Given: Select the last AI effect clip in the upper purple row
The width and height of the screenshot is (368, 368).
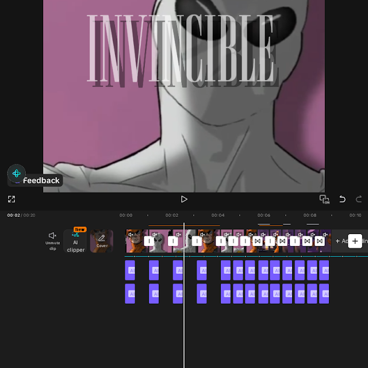Looking at the screenshot, I should point(324,270).
